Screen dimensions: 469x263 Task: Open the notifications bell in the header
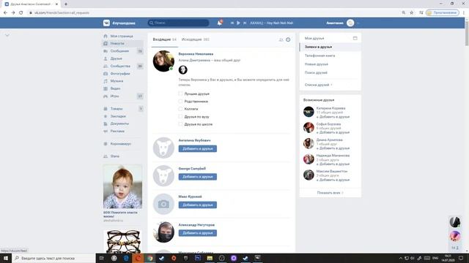click(220, 23)
